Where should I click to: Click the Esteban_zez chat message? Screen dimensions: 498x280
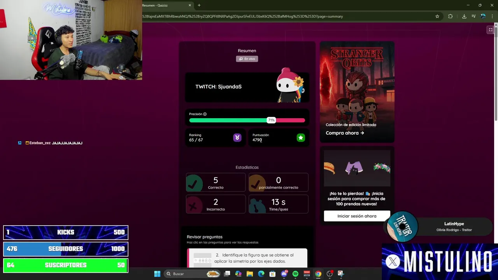[54, 143]
